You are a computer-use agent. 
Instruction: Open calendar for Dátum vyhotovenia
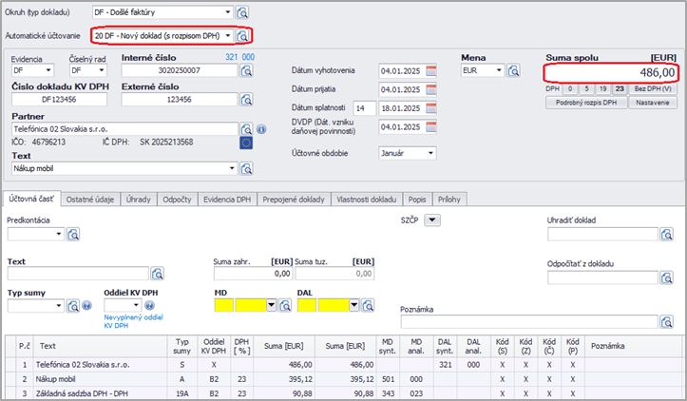pyautogui.click(x=431, y=71)
